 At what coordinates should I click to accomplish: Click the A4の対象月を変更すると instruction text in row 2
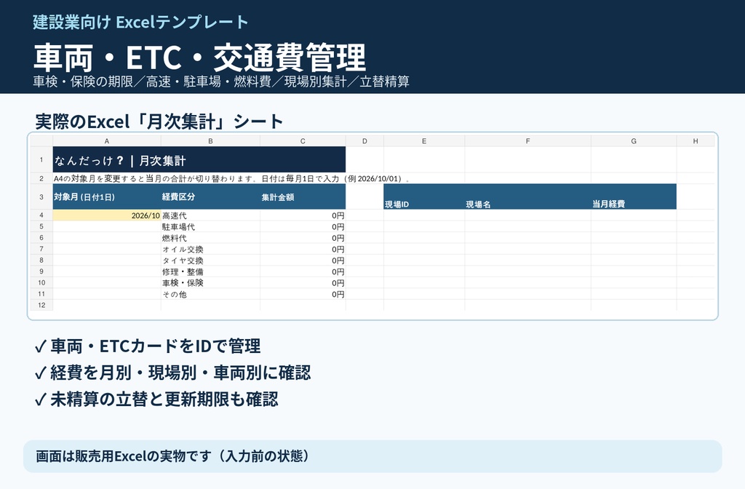[x=232, y=179]
